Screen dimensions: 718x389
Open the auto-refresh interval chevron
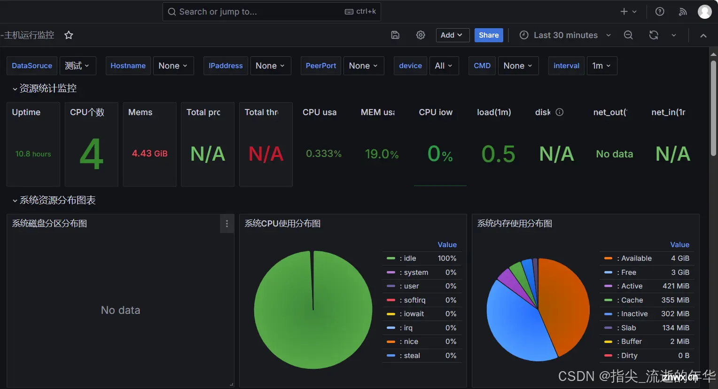coord(673,35)
